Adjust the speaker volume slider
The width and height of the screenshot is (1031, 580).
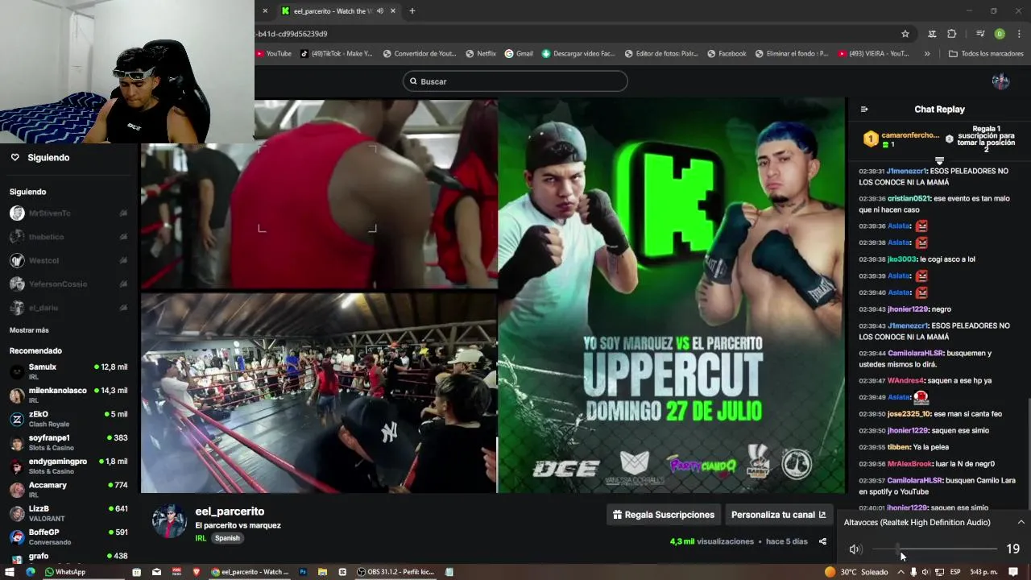(x=935, y=549)
